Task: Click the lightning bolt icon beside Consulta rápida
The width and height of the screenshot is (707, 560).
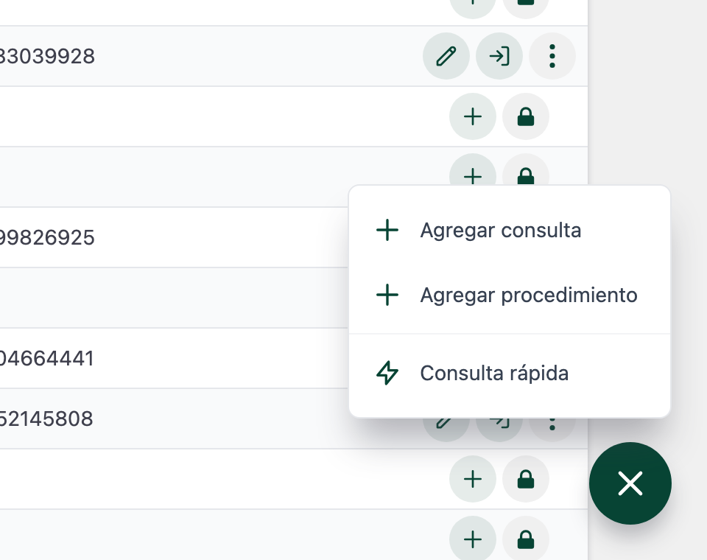Action: (x=387, y=373)
